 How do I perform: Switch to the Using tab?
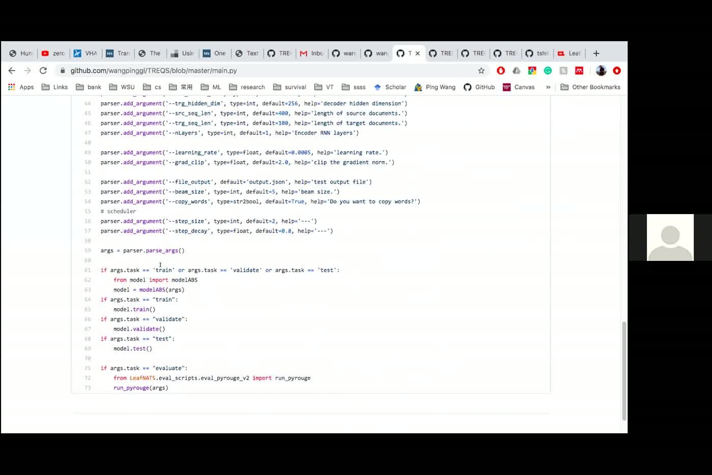182,53
